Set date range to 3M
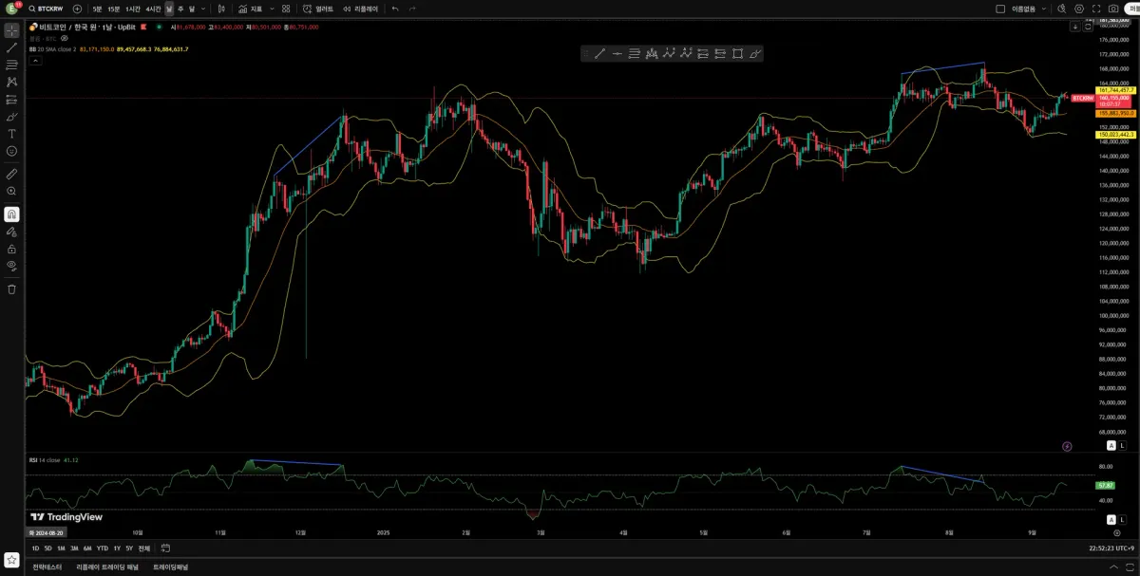Viewport: 1140px width, 576px height. [74, 548]
